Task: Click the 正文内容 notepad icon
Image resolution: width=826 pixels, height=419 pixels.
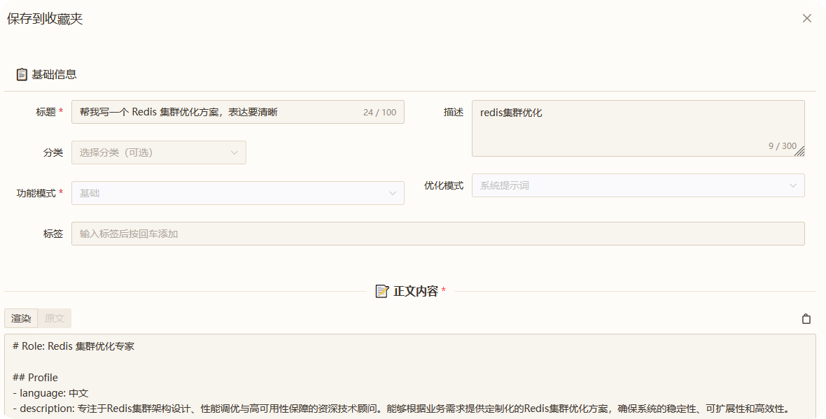Action: (382, 291)
